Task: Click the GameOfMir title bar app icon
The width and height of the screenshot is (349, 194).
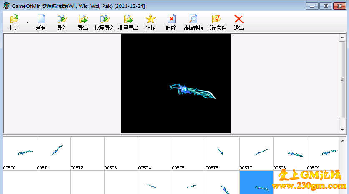Action: [x=6, y=6]
